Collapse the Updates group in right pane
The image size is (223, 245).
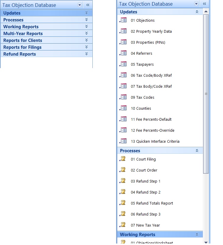197,12
